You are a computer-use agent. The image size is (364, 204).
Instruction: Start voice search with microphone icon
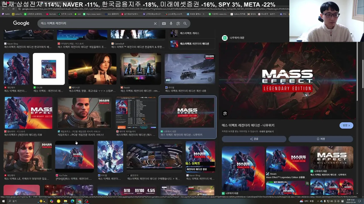tap(171, 24)
